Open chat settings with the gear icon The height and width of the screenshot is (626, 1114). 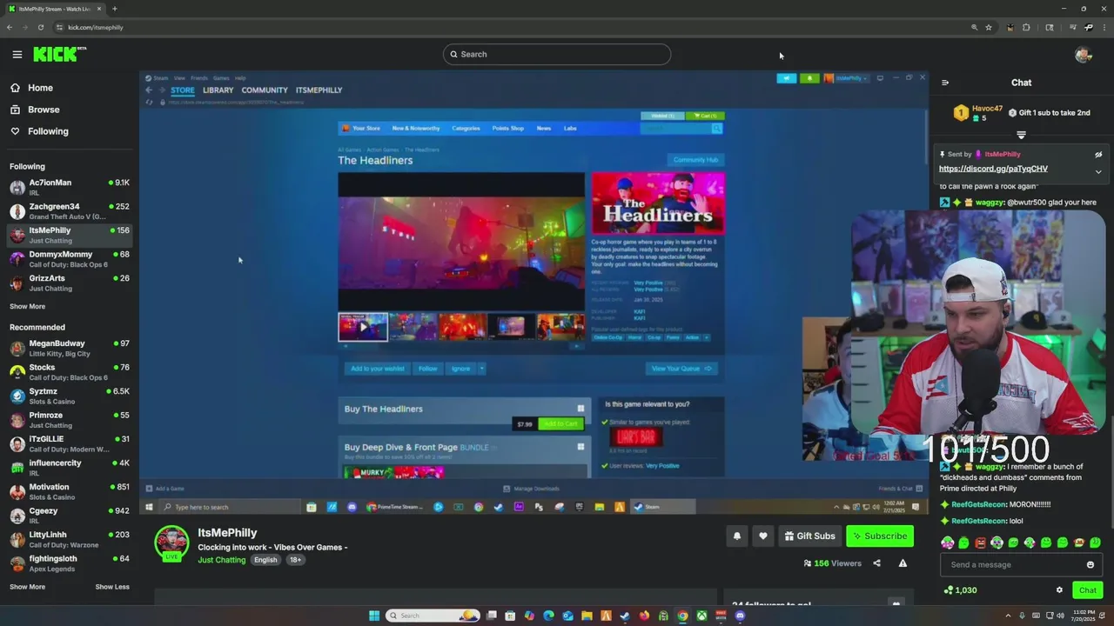1059,590
